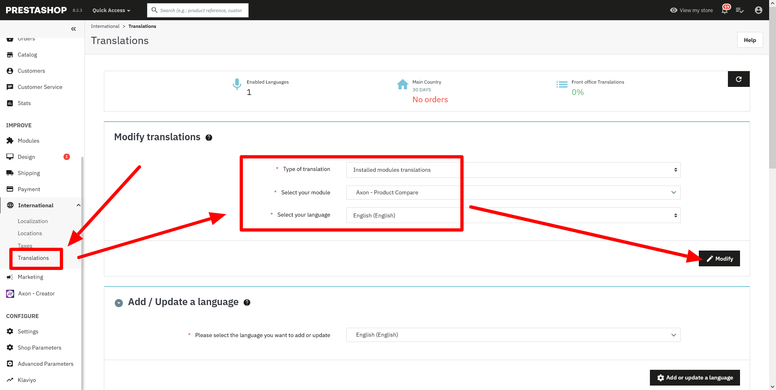Choose language to add or update dropdown
The height and width of the screenshot is (390, 776).
pyautogui.click(x=513, y=335)
